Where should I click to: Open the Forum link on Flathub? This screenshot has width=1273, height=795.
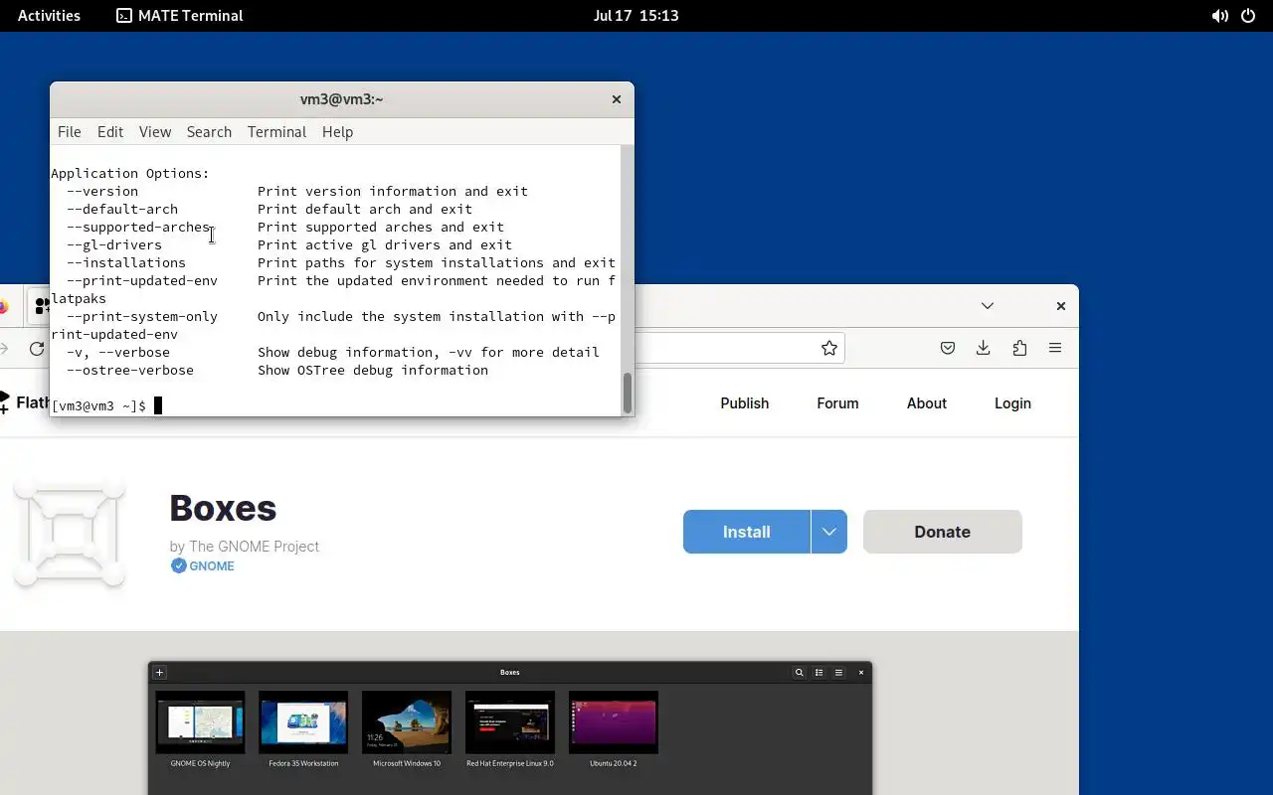pyautogui.click(x=837, y=403)
